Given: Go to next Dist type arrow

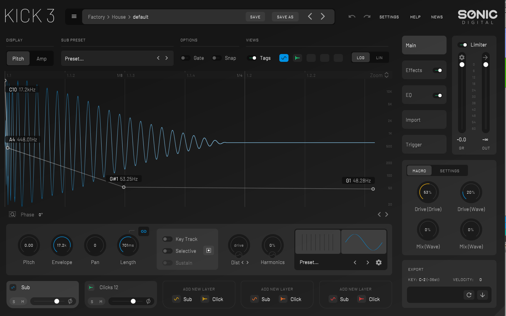Looking at the screenshot, I should [248, 262].
